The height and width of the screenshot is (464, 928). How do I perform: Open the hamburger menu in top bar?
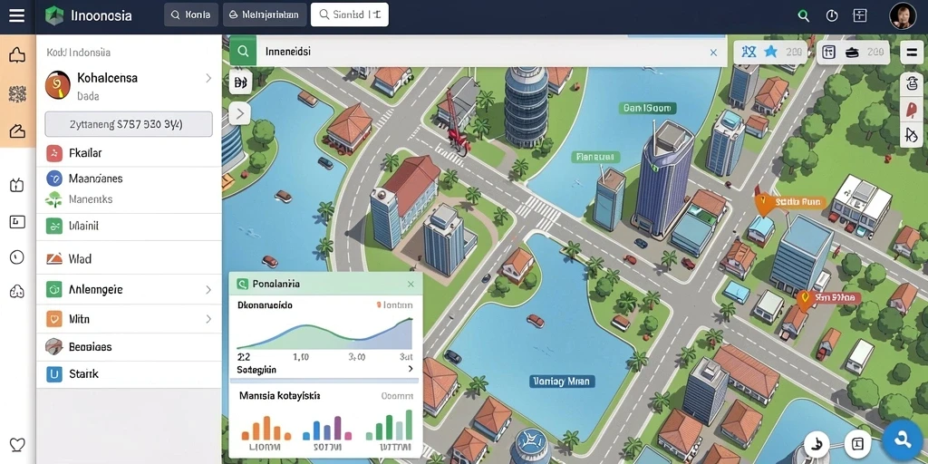click(x=16, y=15)
